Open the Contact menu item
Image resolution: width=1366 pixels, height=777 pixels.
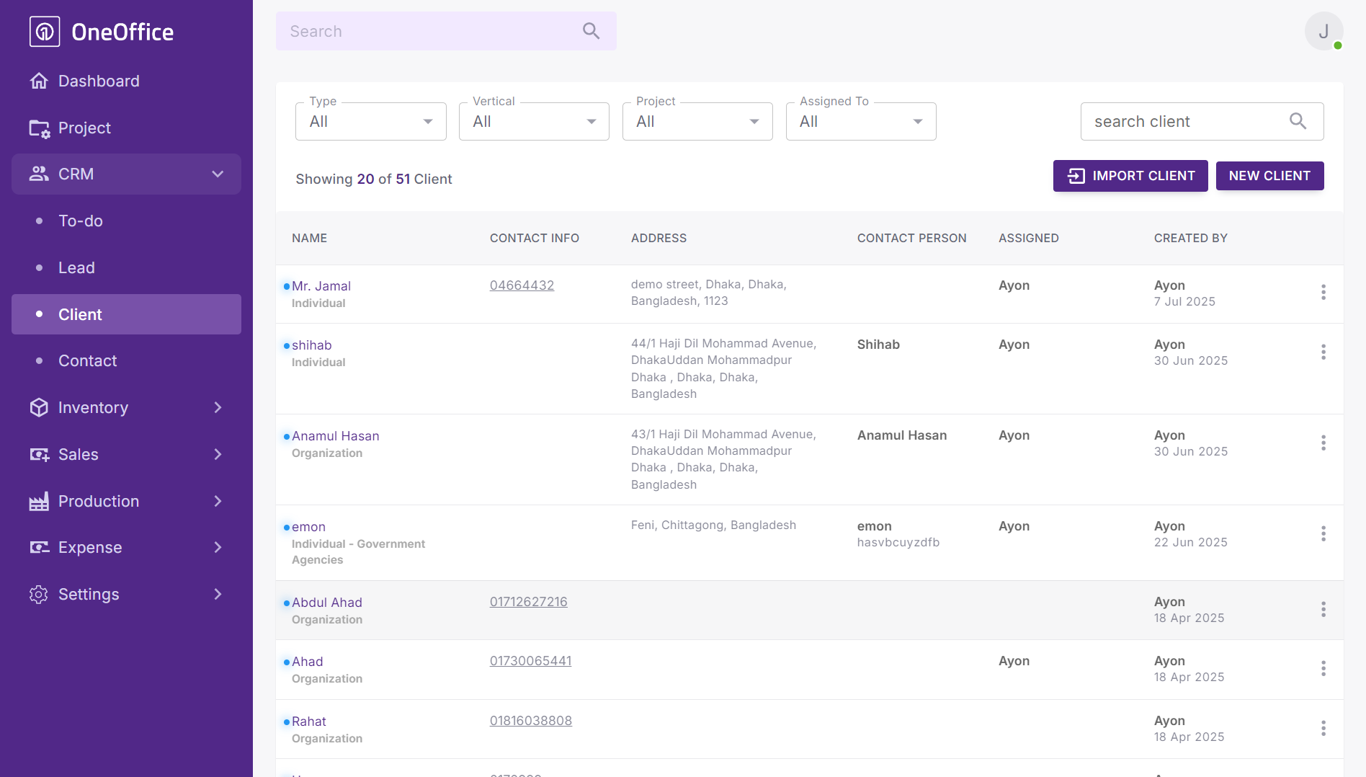pos(87,360)
